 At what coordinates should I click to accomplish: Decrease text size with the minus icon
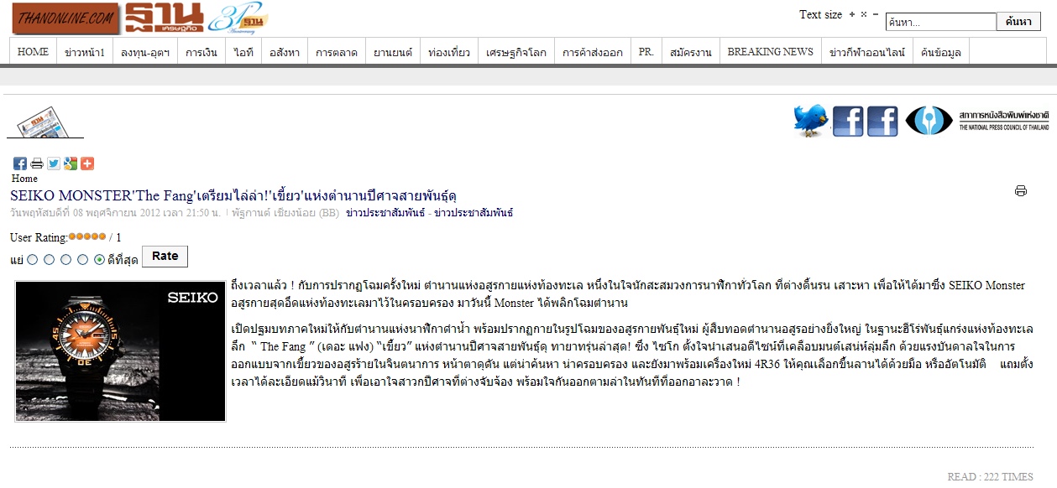[x=876, y=14]
